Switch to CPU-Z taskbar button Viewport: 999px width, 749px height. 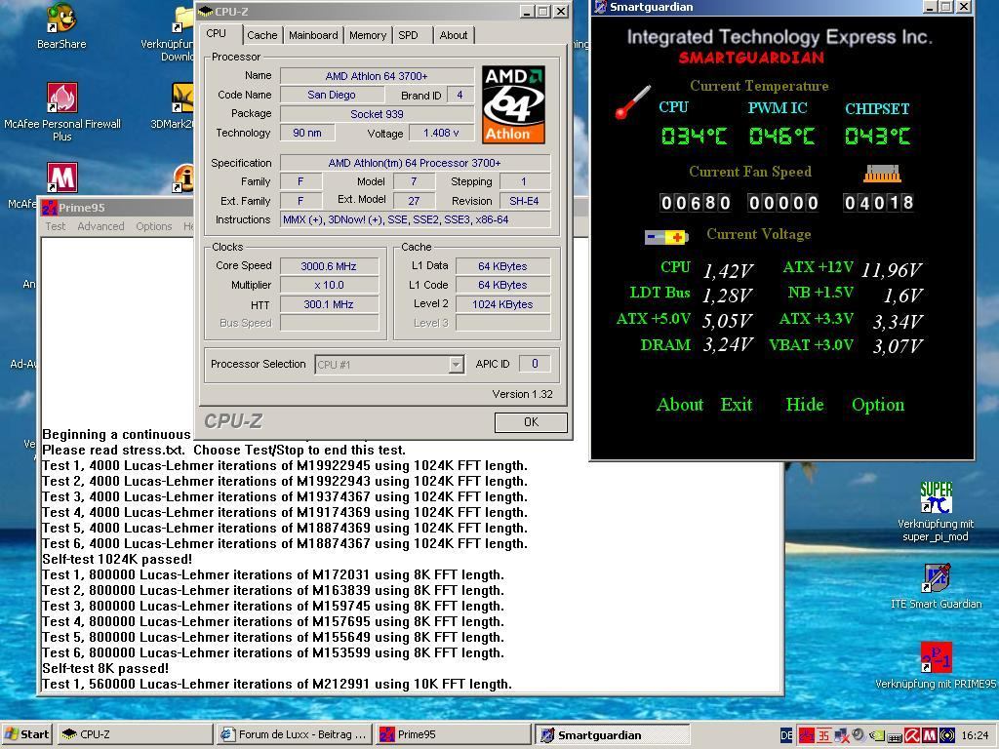135,734
